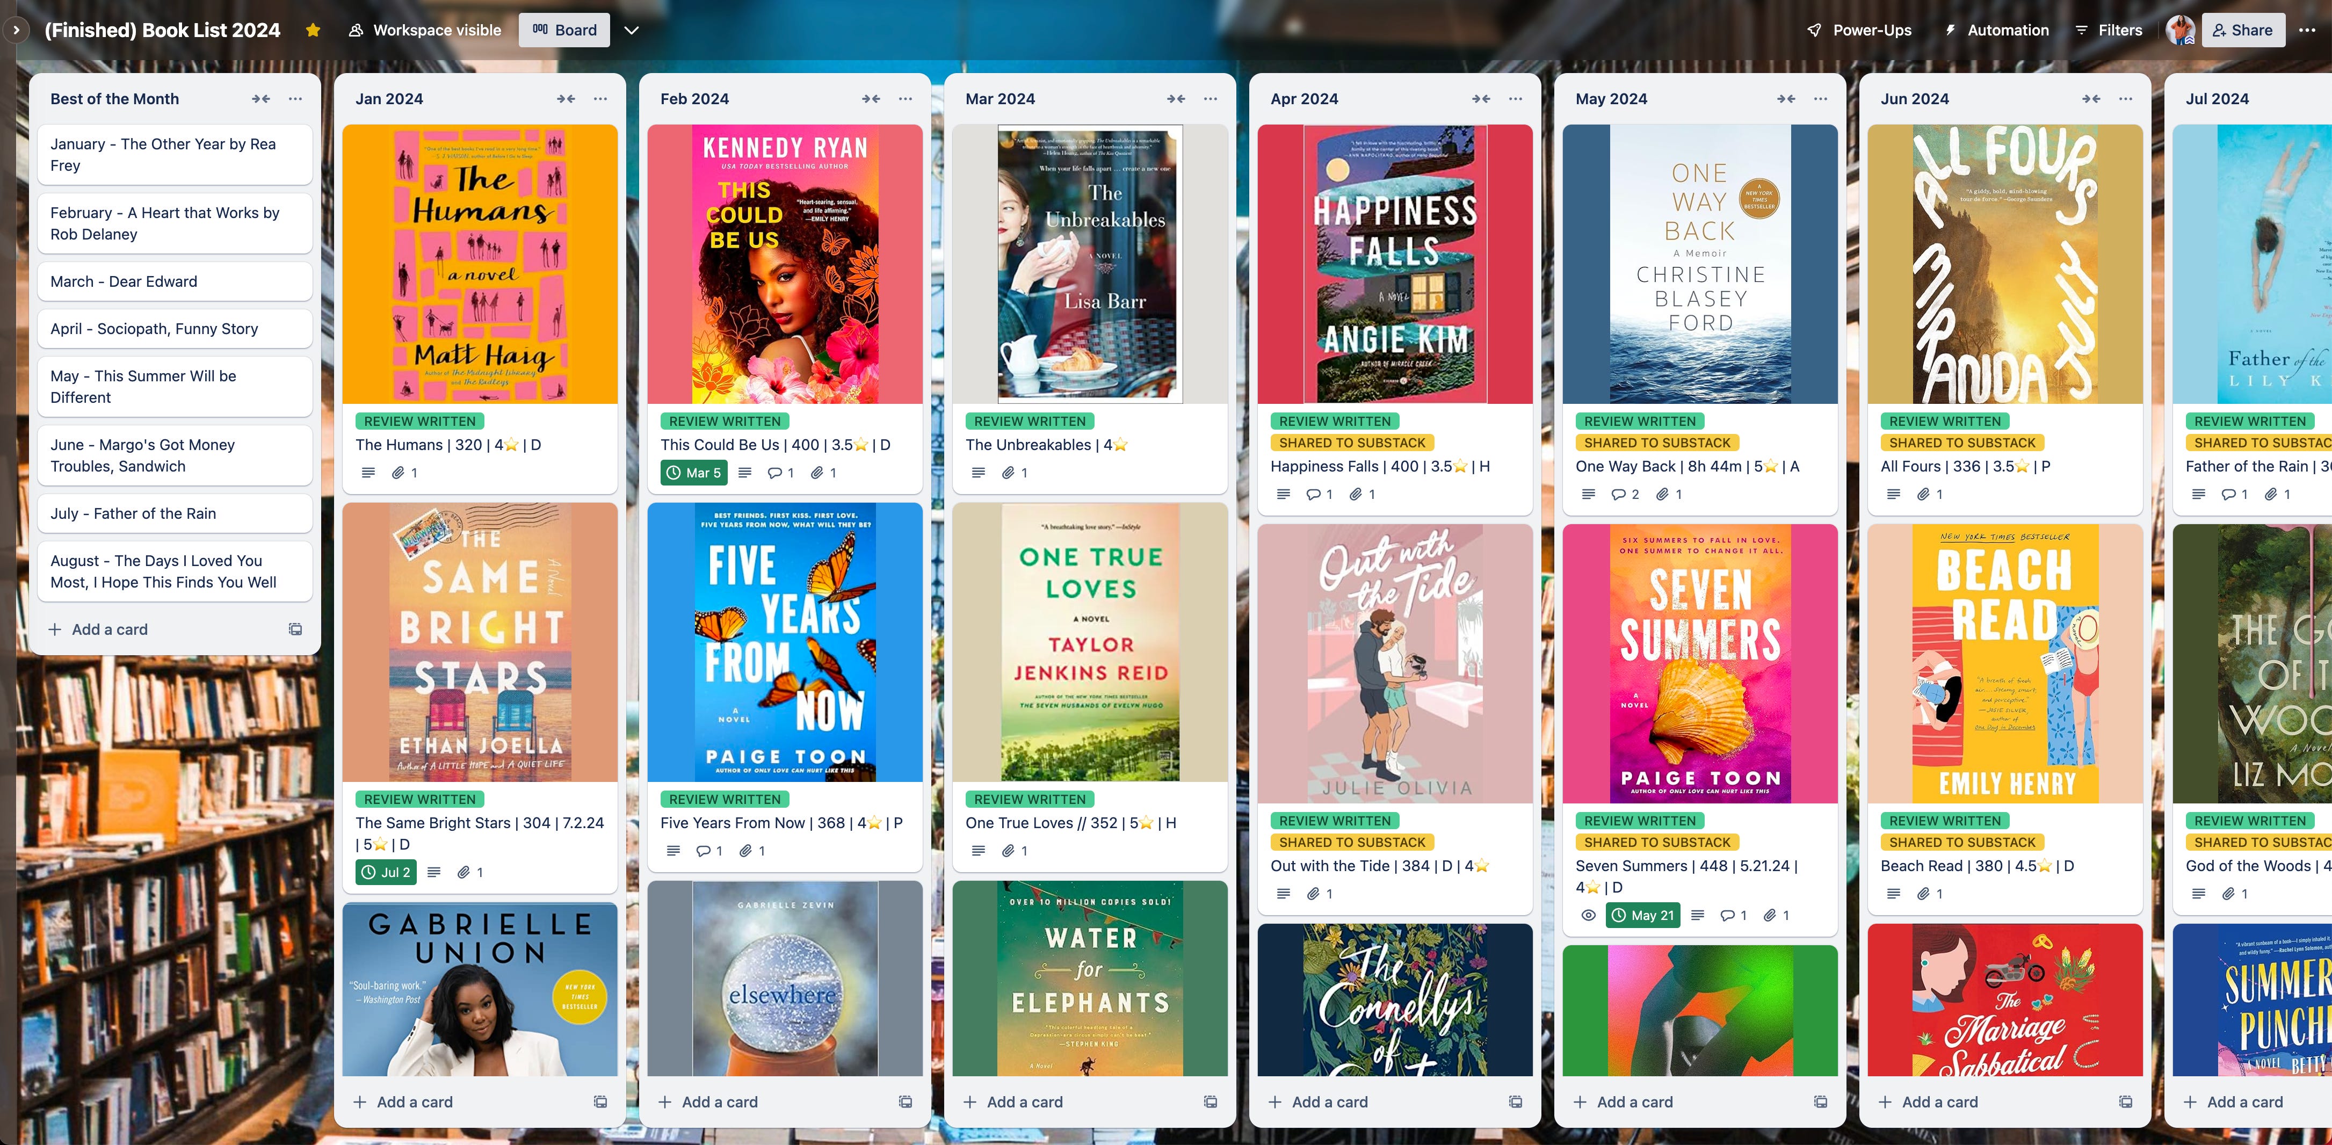Create card from template in Feb 2024
2332x1145 pixels.
(x=906, y=1101)
